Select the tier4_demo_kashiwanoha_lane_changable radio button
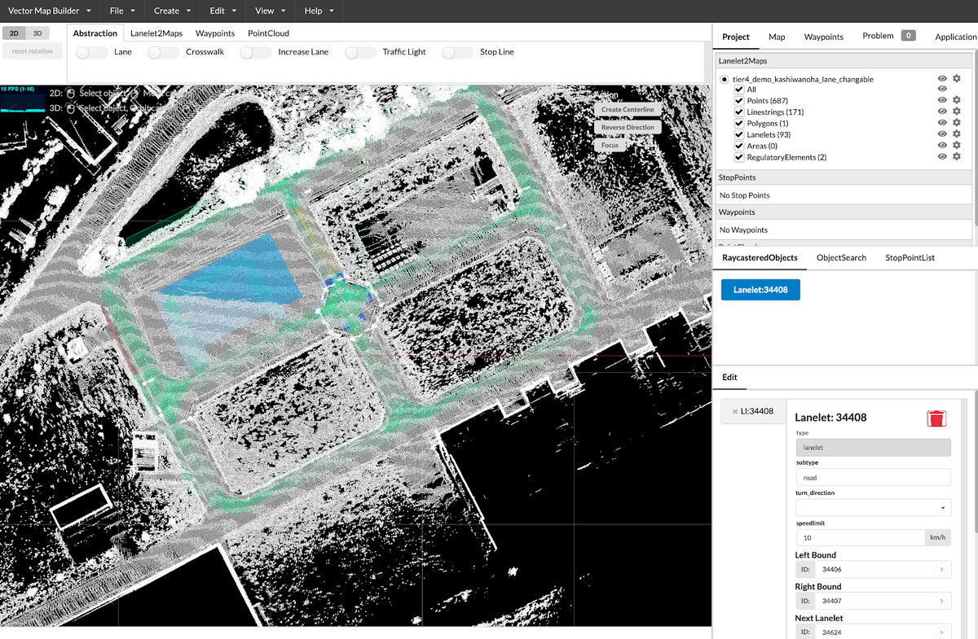 tap(725, 79)
